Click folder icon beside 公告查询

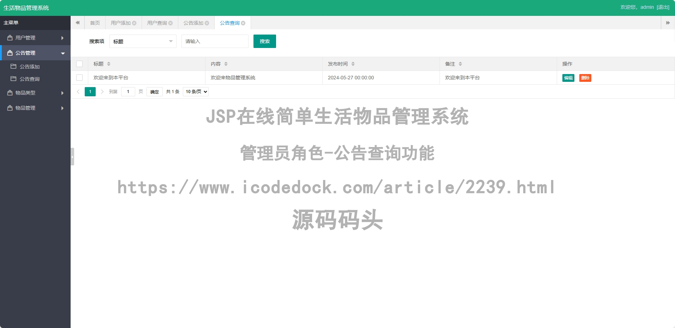(x=13, y=79)
